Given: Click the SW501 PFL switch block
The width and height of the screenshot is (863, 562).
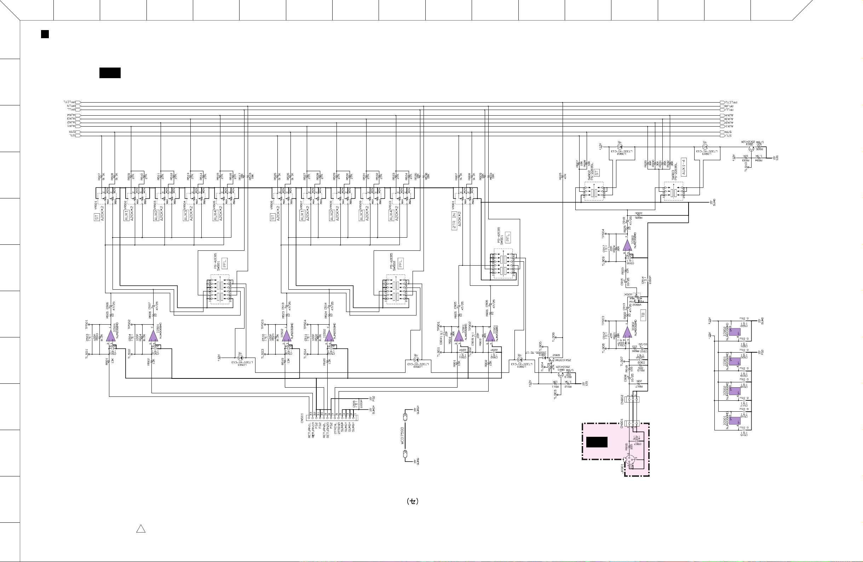Looking at the screenshot, I should 220,290.
